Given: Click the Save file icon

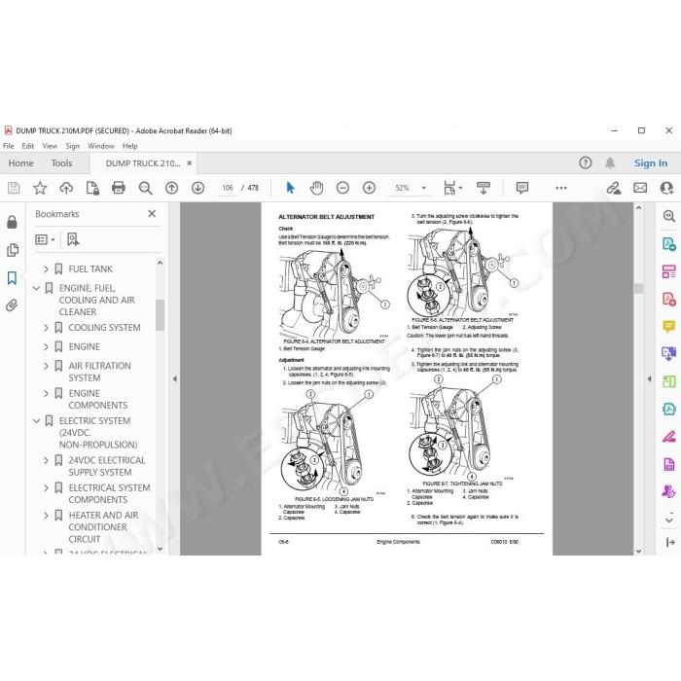Looking at the screenshot, I should pyautogui.click(x=14, y=188).
